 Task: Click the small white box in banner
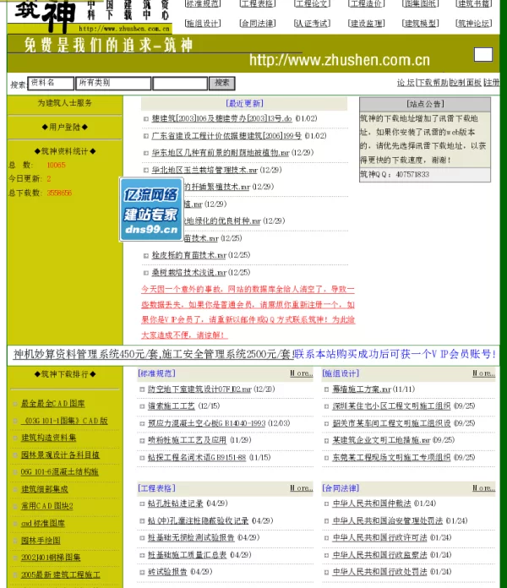point(483,54)
